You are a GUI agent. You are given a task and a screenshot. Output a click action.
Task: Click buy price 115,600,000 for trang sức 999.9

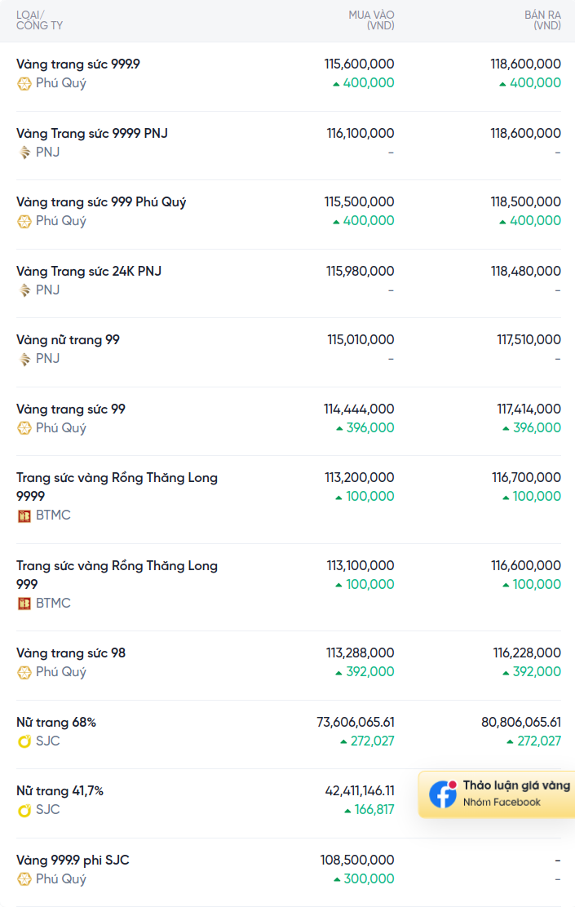[359, 64]
